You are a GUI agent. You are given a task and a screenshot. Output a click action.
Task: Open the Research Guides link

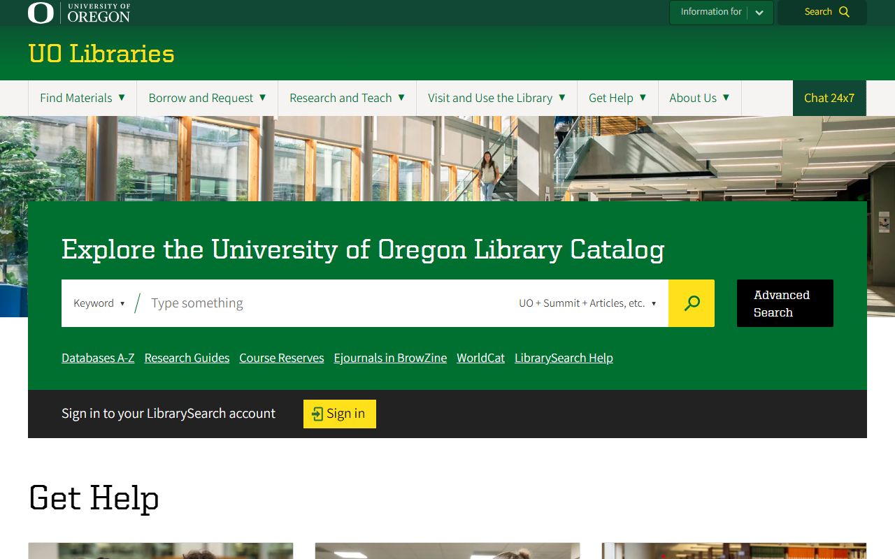187,358
